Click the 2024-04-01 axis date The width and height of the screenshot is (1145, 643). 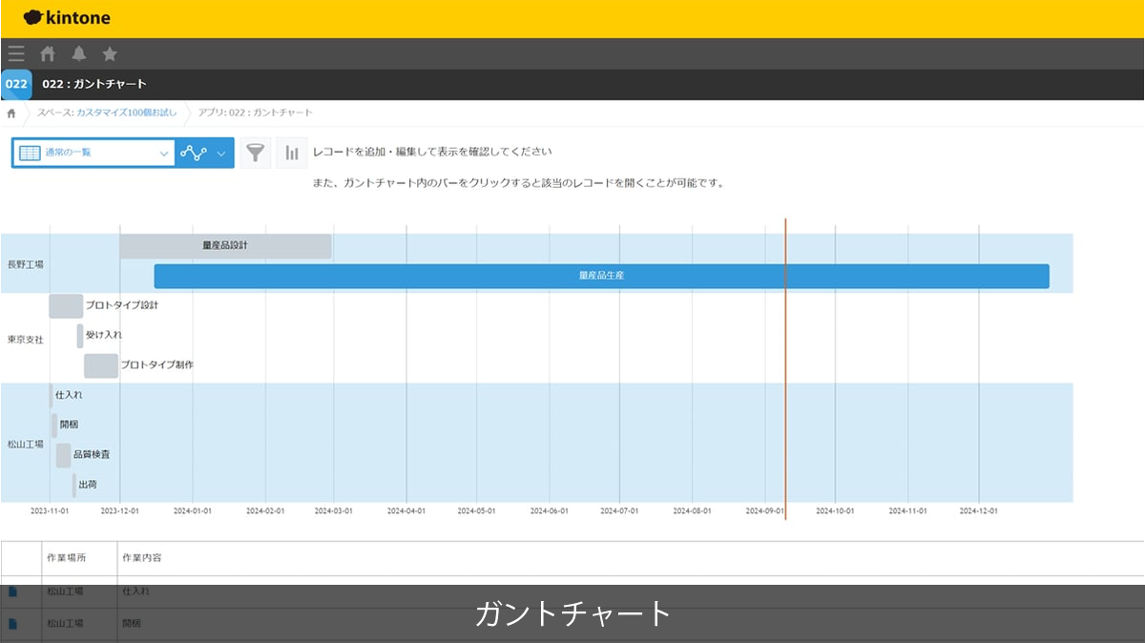[406, 511]
